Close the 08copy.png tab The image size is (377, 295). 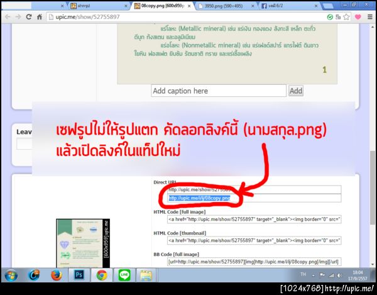[189, 6]
